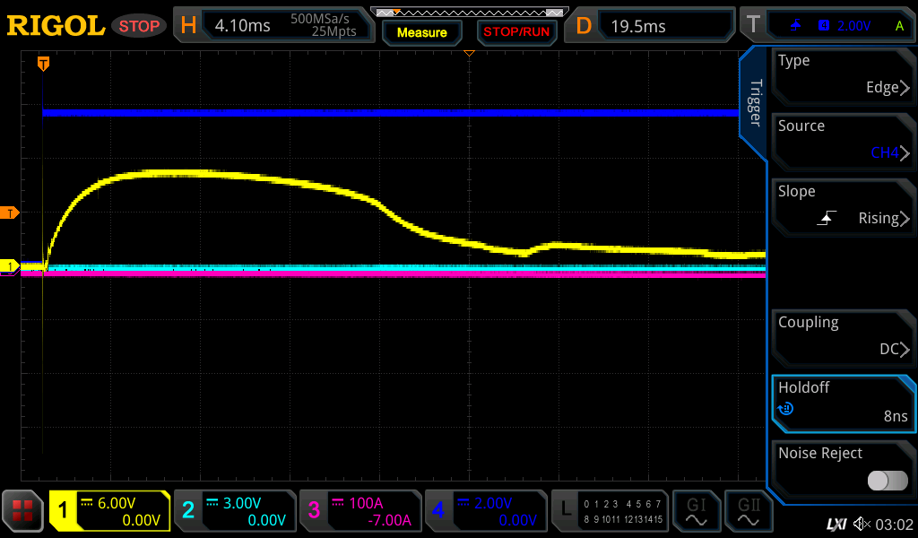Click the red grid menu icon
The image size is (918, 538).
point(22,512)
